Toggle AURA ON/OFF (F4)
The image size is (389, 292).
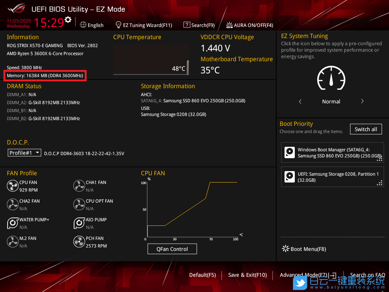250,25
